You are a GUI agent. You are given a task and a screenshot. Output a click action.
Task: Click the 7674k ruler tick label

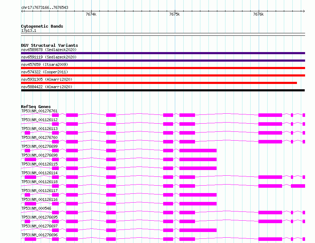click(x=91, y=14)
